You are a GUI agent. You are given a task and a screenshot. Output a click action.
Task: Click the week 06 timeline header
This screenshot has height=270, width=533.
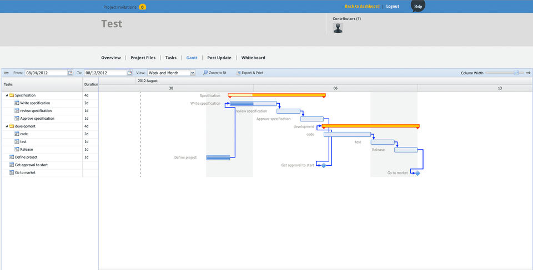point(335,88)
